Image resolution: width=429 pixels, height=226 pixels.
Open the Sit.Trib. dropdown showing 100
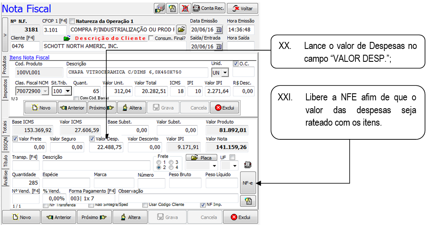click(x=68, y=90)
